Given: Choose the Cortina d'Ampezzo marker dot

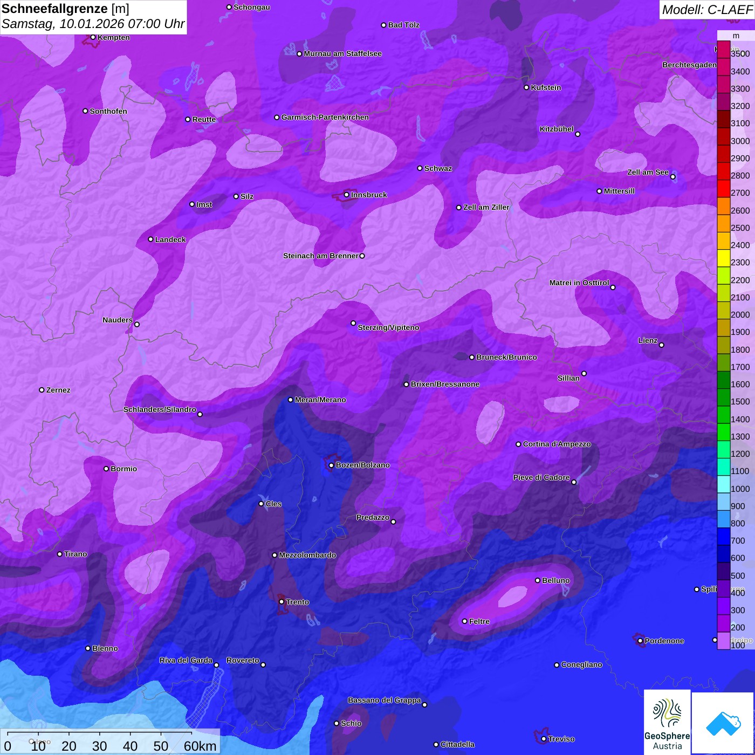Looking at the screenshot, I should (519, 444).
